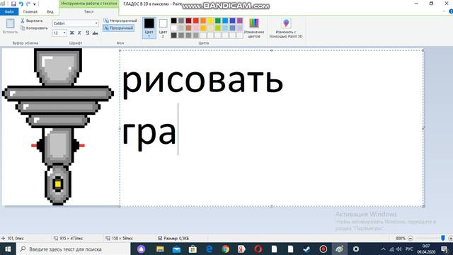Click the РУС language indicator

point(409,249)
